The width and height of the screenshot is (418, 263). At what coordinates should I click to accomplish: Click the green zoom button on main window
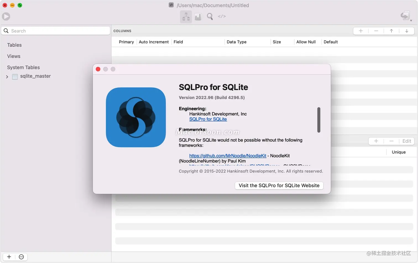[x=20, y=5]
